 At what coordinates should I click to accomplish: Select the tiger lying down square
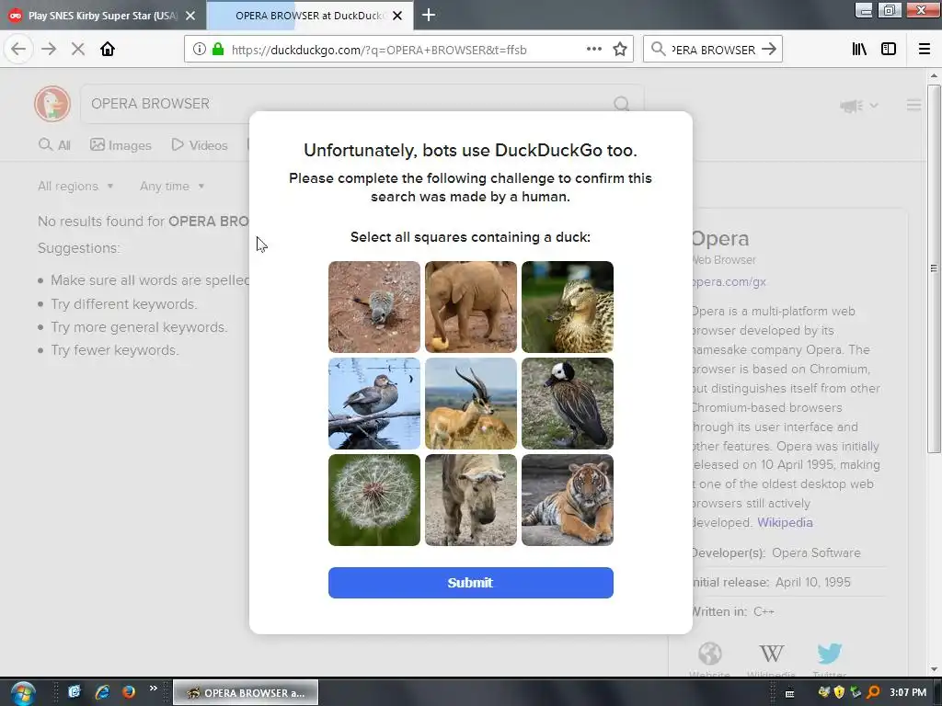click(x=567, y=500)
